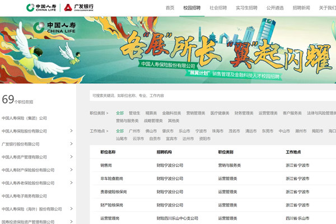Select the 校园招聘 navigation tab
This screenshot has width=336, height=224.
[x=192, y=8]
